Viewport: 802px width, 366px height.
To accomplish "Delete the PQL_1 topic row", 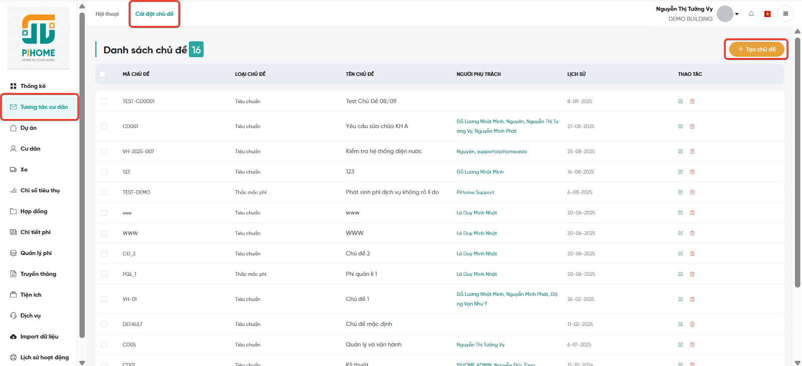I will click(692, 274).
